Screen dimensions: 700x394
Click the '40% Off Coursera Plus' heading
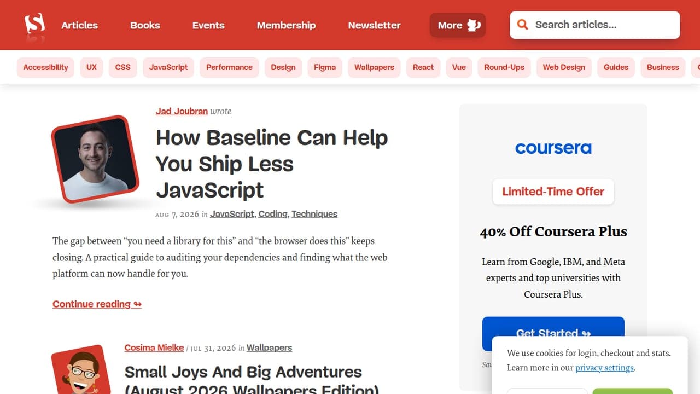pos(553,231)
